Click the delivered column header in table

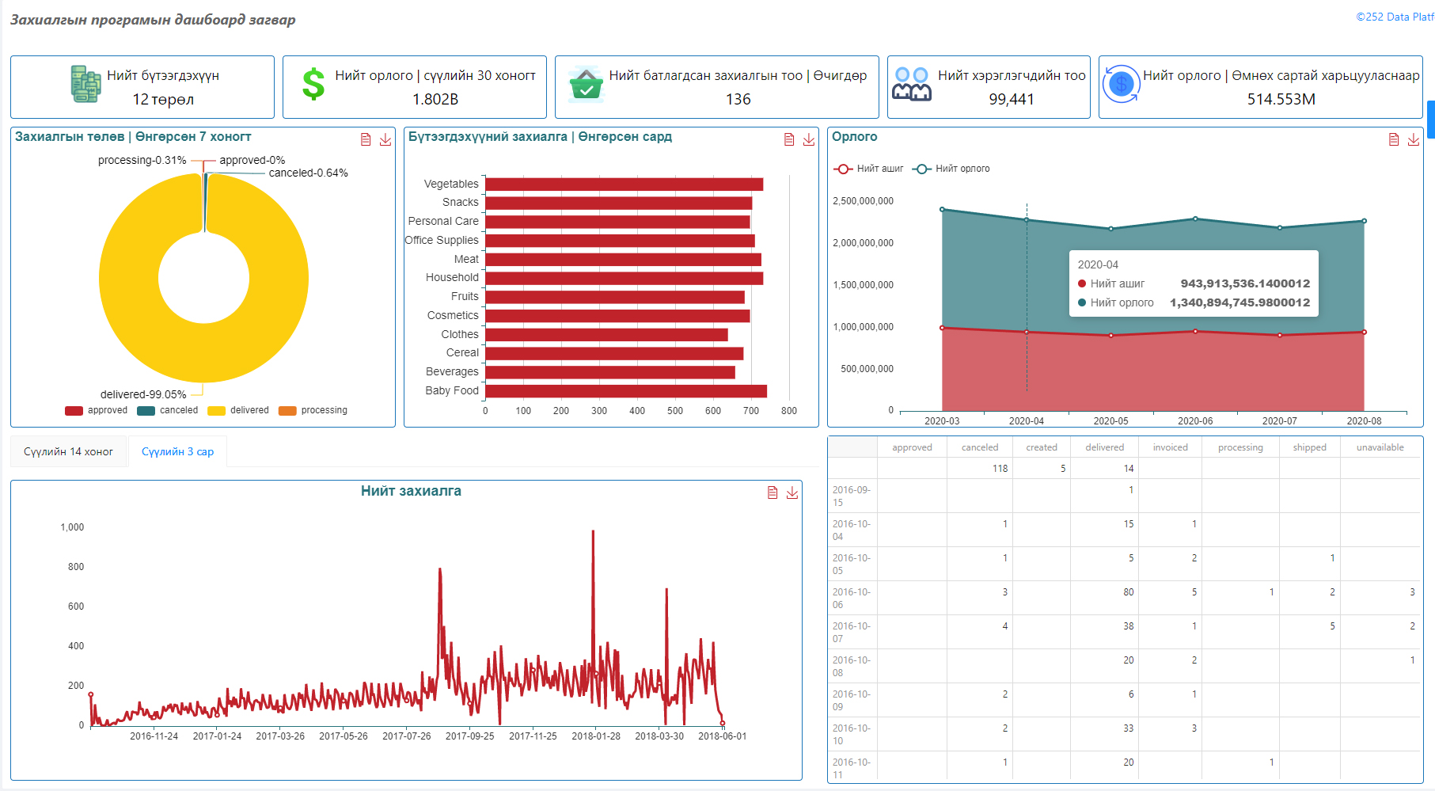pyautogui.click(x=1104, y=447)
